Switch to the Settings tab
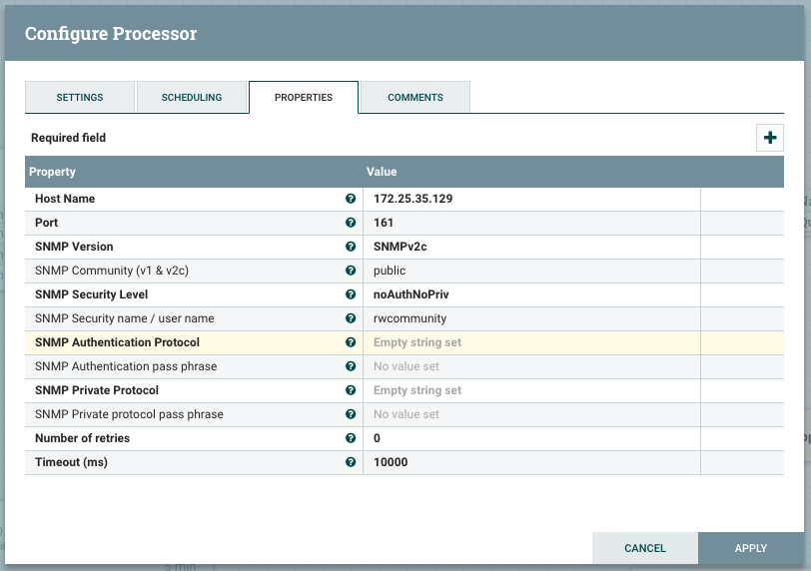This screenshot has height=571, width=811. click(x=80, y=98)
